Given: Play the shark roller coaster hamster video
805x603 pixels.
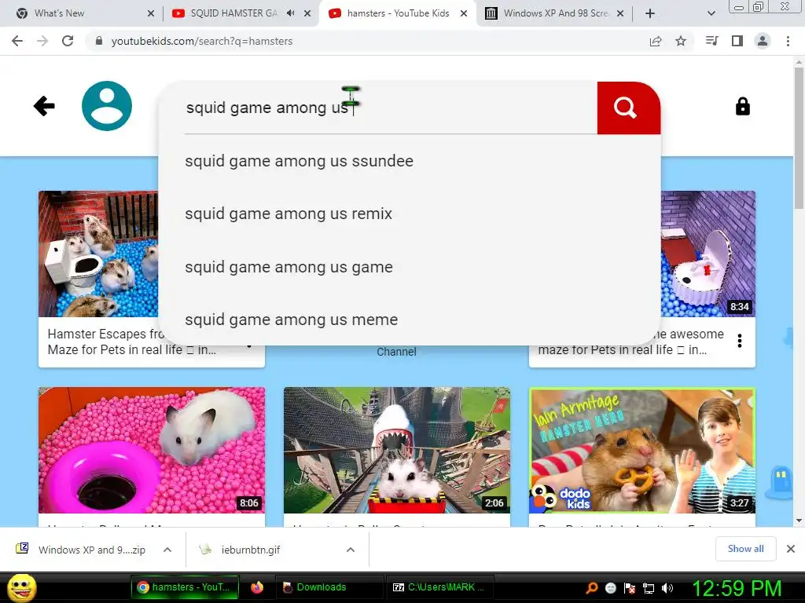Looking at the screenshot, I should click(x=397, y=450).
